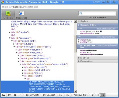This screenshot has height=98, width=119.
Task: Select the hr row below header
Action: [x=13, y=35]
